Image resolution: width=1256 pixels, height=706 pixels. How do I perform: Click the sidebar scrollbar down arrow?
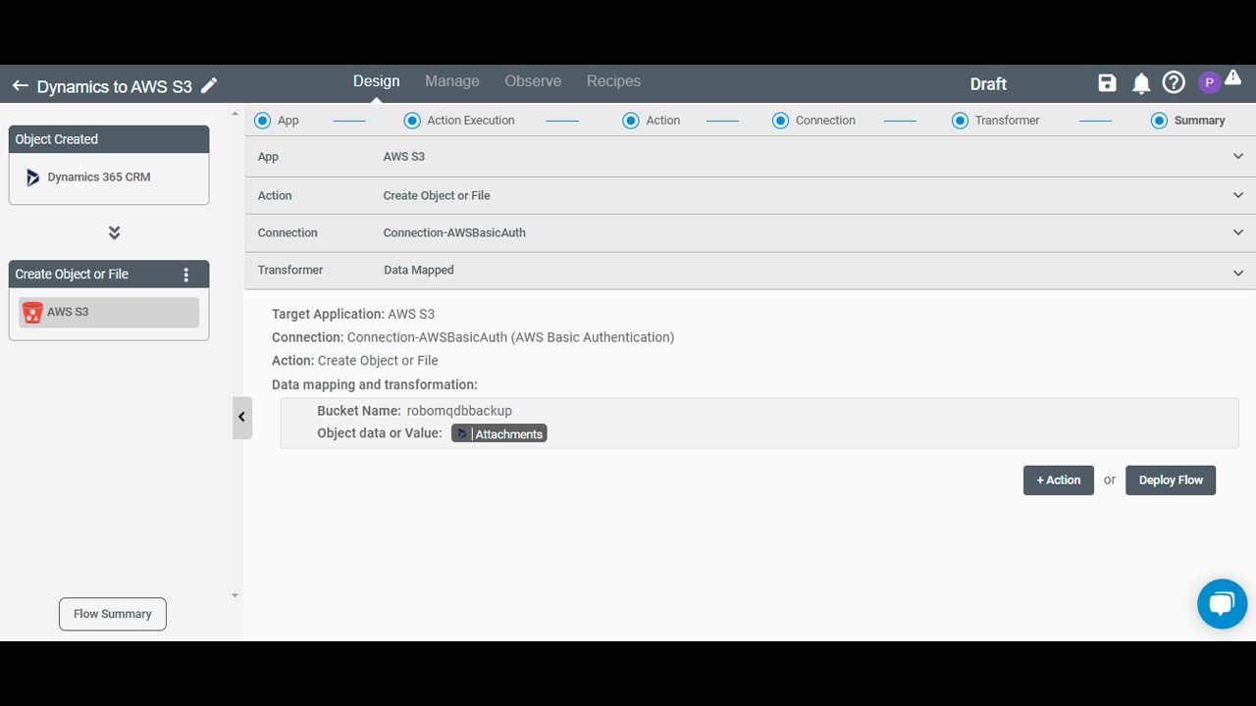click(235, 595)
